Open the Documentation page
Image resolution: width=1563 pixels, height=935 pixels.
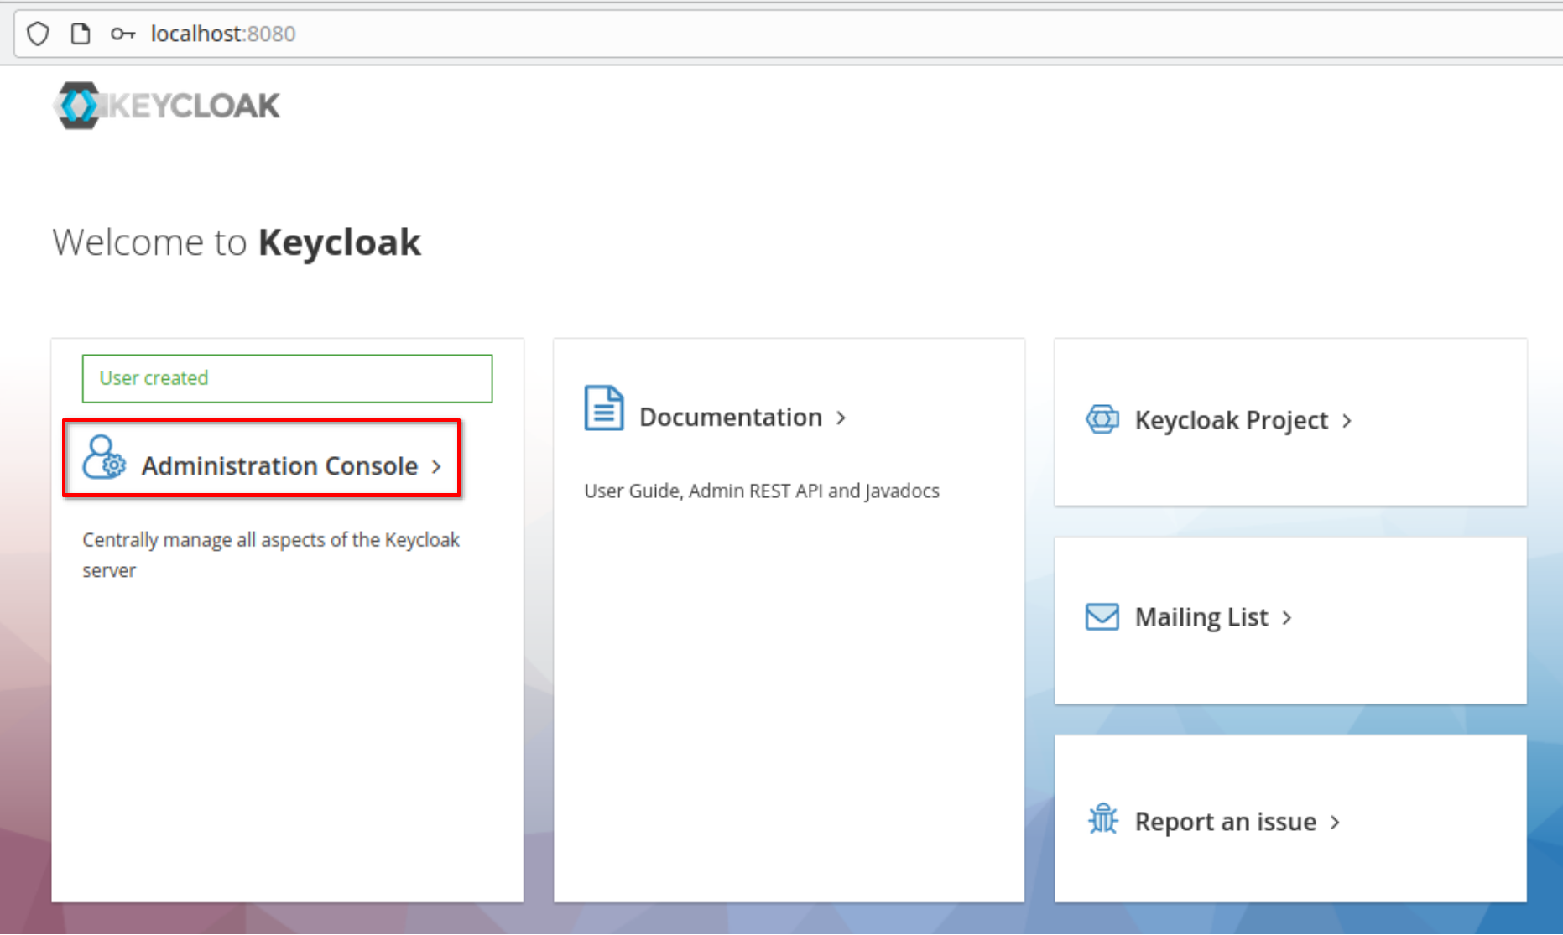click(x=730, y=417)
